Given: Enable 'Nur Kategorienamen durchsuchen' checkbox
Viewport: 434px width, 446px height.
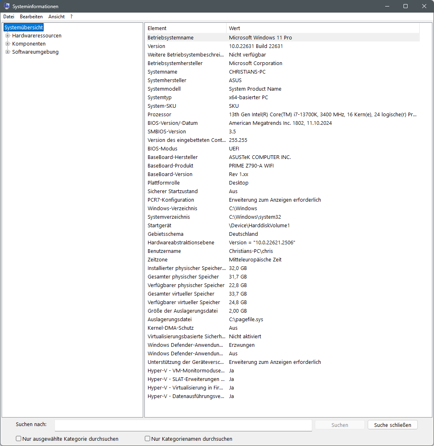Looking at the screenshot, I should [147, 438].
